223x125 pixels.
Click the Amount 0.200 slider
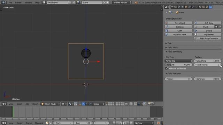(x=178, y=65)
